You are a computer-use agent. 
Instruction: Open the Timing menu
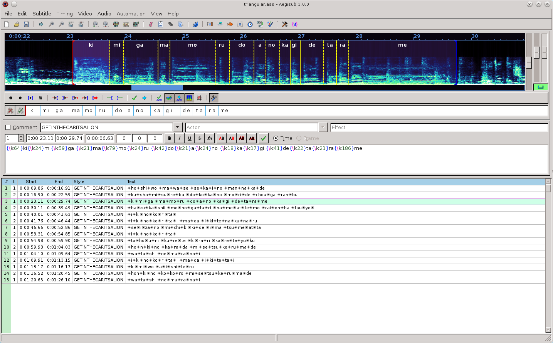(x=64, y=13)
